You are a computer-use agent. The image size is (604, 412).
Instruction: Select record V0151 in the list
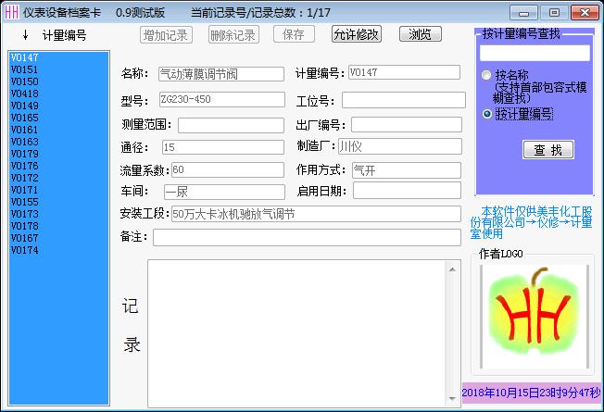[x=58, y=69]
